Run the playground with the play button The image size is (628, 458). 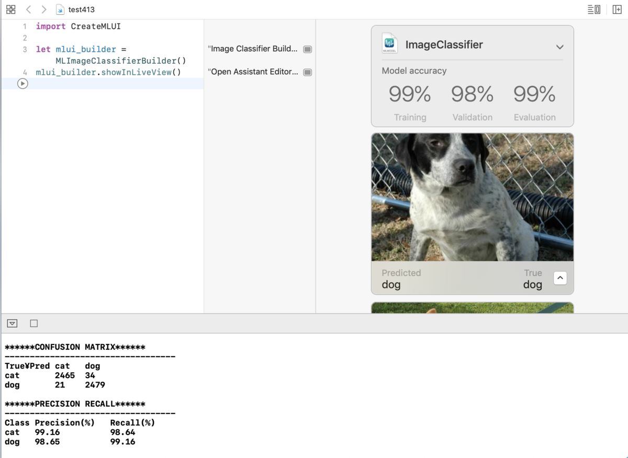click(23, 84)
